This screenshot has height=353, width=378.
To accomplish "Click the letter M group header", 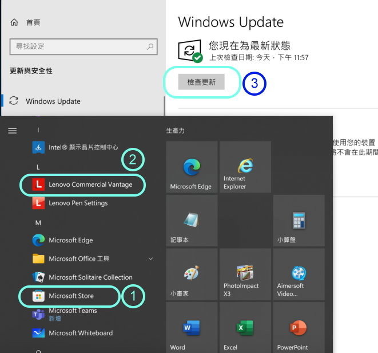I will [38, 223].
